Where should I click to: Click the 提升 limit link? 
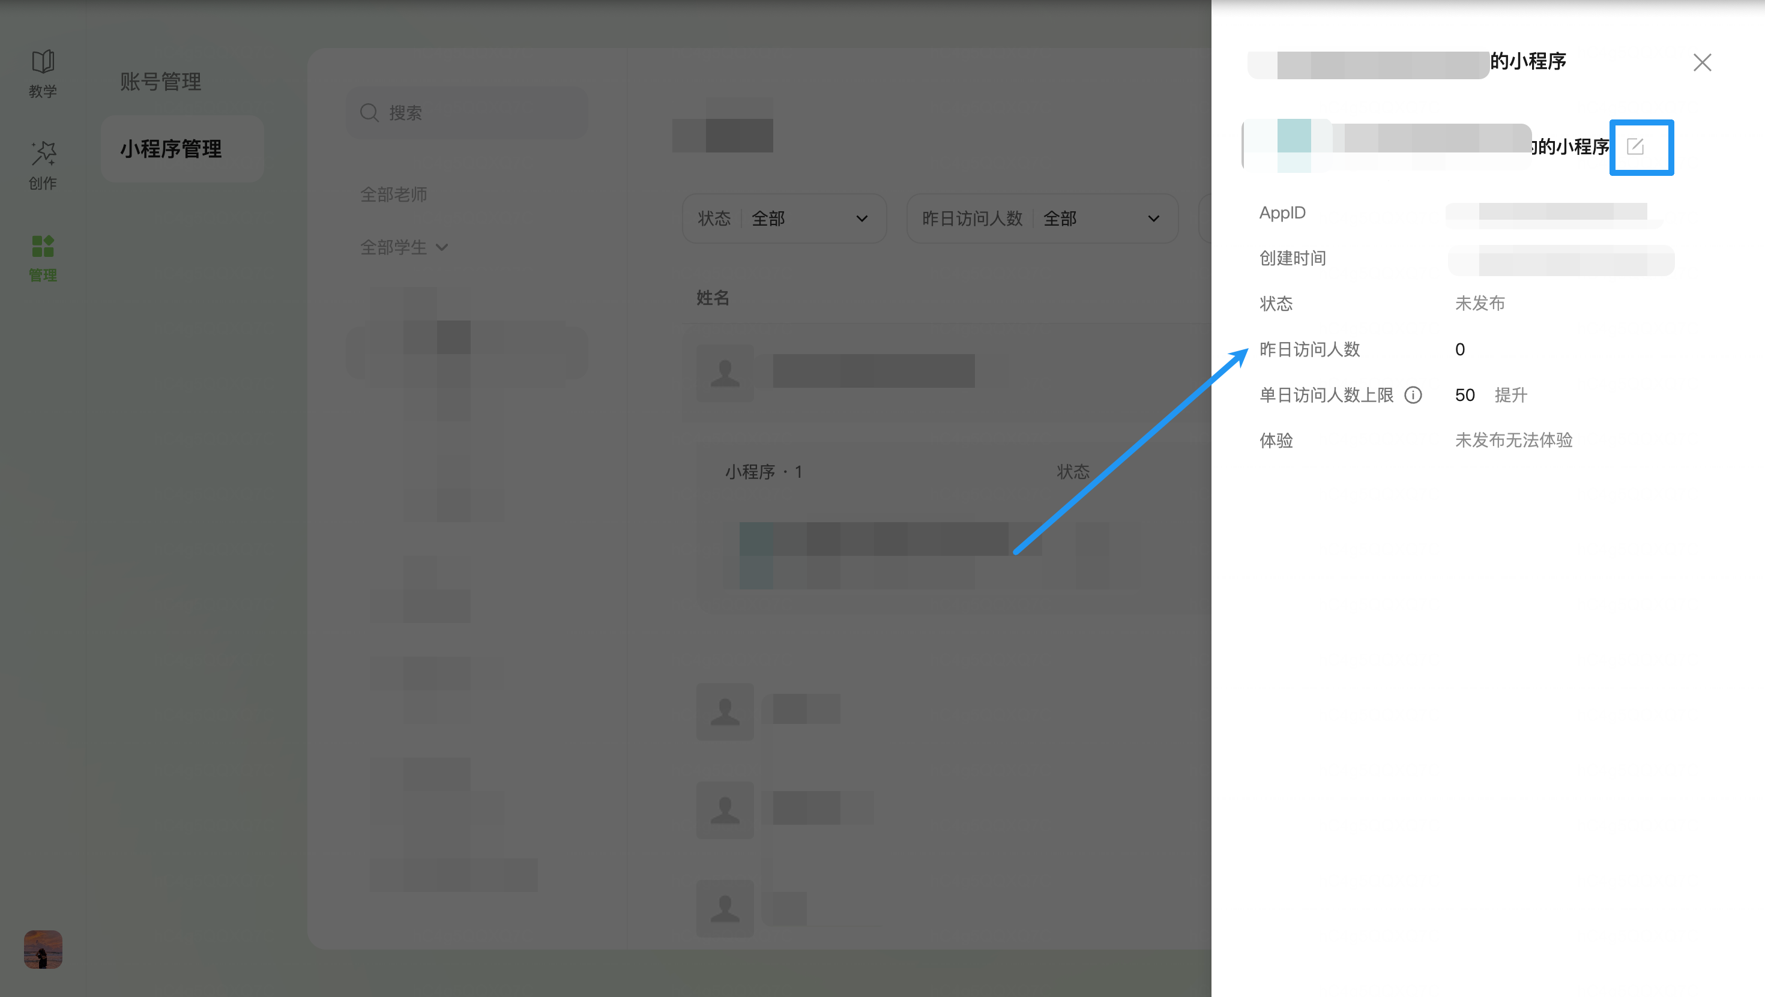1511,396
